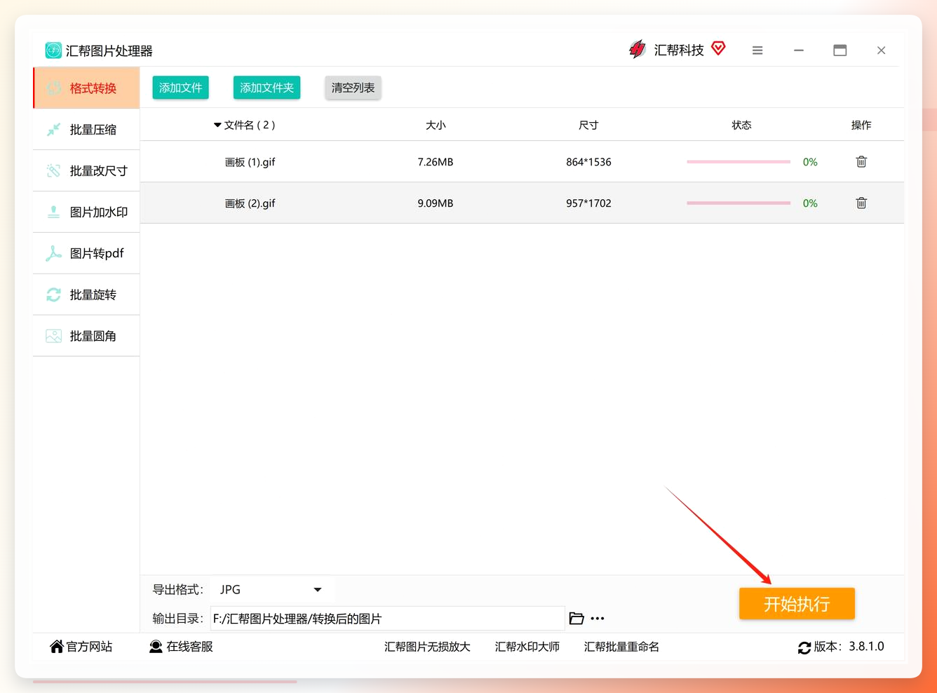Click the size value 7.26MB
The height and width of the screenshot is (693, 937).
pyautogui.click(x=436, y=162)
